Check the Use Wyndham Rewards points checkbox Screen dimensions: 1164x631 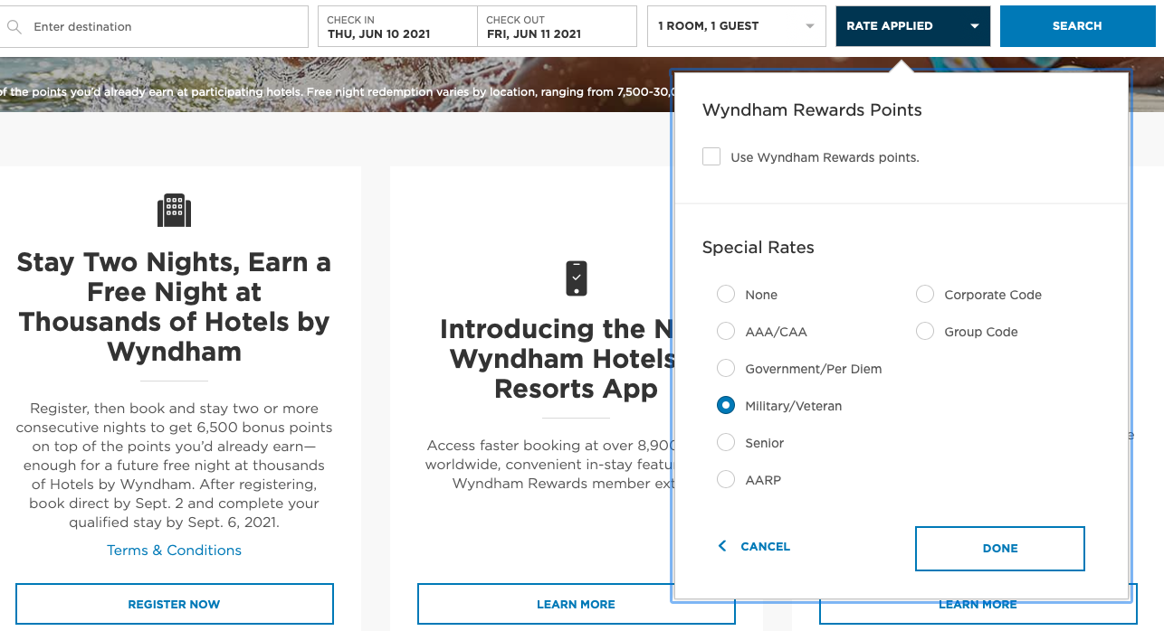pyautogui.click(x=711, y=157)
